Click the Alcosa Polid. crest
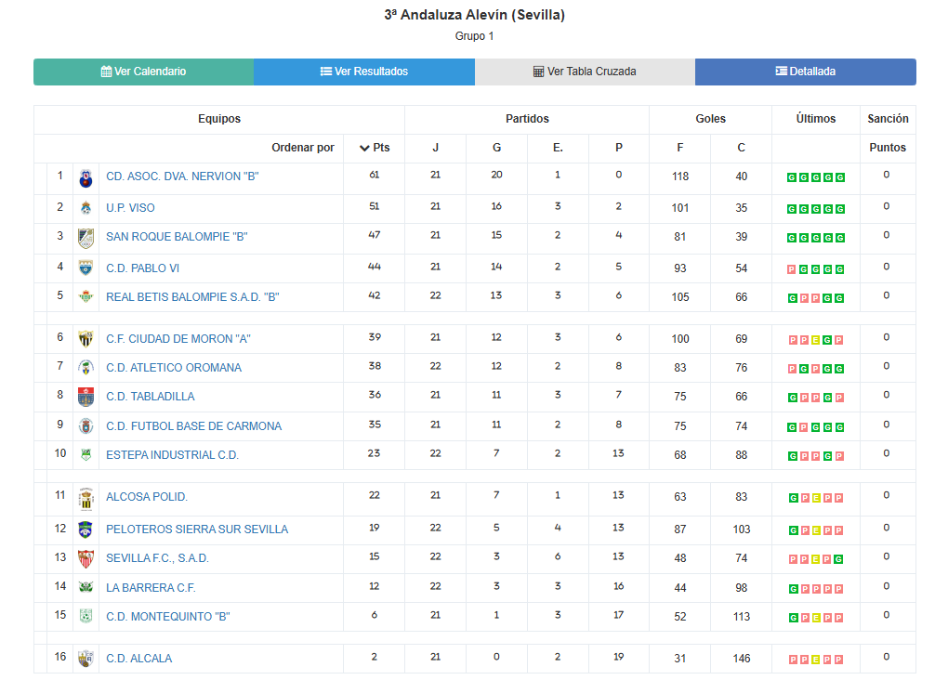The width and height of the screenshot is (935, 680). point(86,499)
